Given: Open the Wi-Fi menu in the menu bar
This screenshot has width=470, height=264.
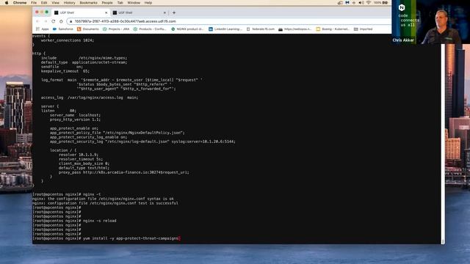Looking at the screenshot, I should coord(369,3).
